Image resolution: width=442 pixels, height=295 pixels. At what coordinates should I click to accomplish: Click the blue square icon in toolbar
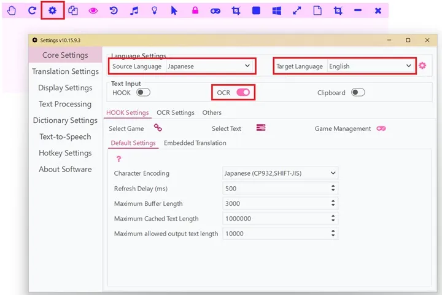pyautogui.click(x=256, y=10)
